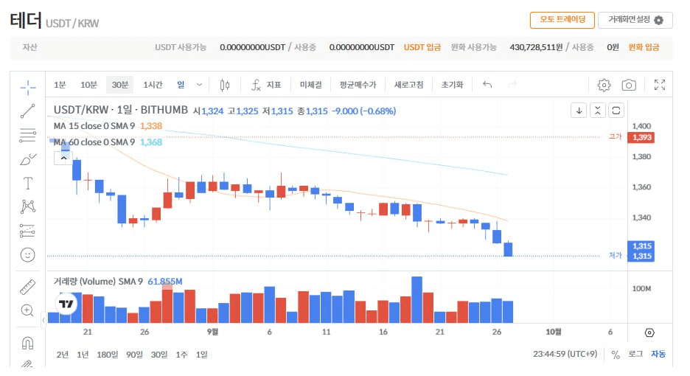The width and height of the screenshot is (690, 376).
Task: Set the date range to 1주
Action: point(181,355)
